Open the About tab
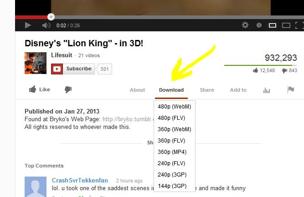 coord(138,90)
